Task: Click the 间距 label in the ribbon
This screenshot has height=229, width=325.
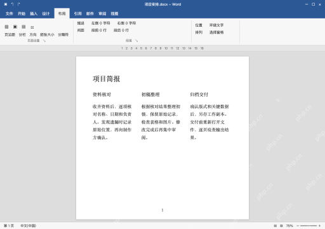Action: (81, 31)
